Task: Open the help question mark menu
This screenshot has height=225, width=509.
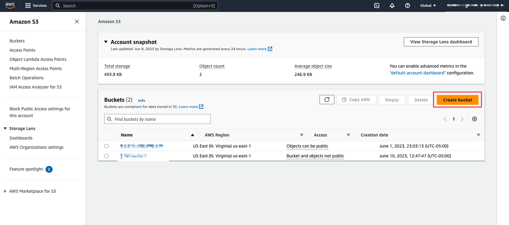Action: [408, 6]
